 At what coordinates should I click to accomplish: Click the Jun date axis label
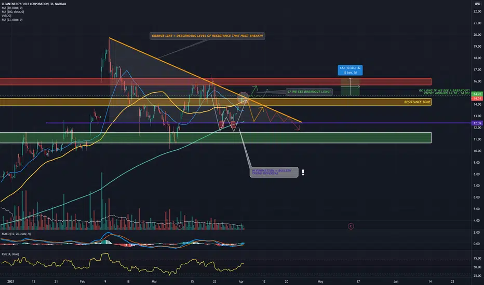point(396,281)
